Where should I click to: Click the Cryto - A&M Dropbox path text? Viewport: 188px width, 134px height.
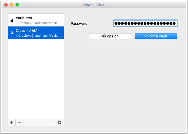tap(38, 36)
